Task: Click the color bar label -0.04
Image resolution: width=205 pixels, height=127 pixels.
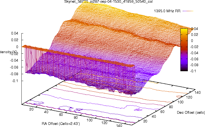Action: (x=194, y=53)
